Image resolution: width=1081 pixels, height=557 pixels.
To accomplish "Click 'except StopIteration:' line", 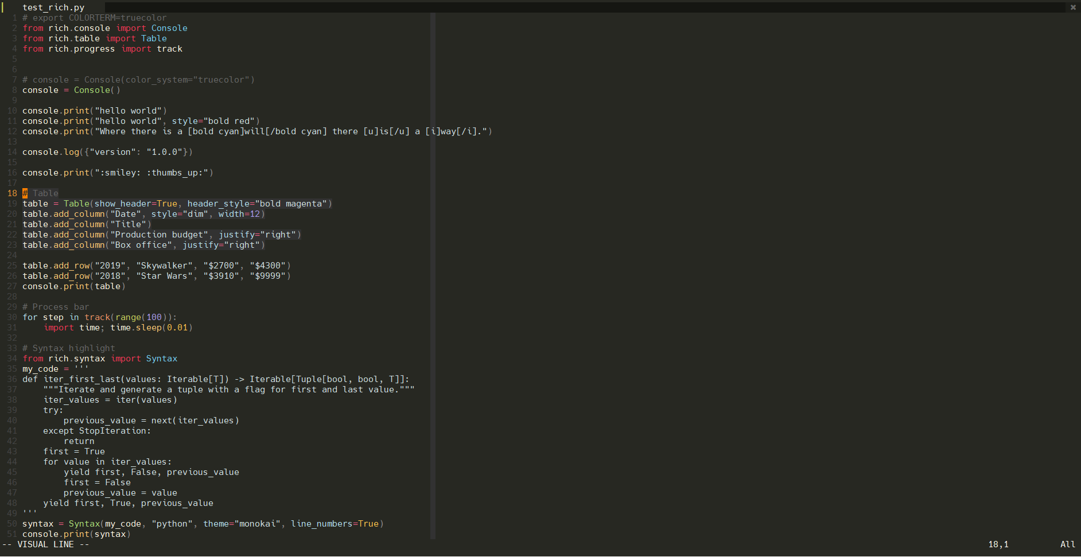I will (x=97, y=431).
